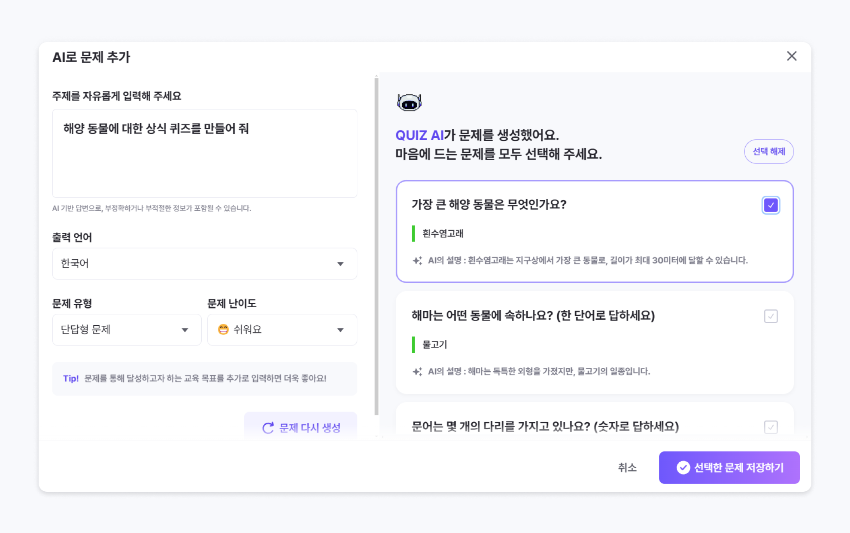Viewport: 850px width, 533px height.
Task: Click the QUIZ AI robot mascot icon
Action: click(x=409, y=103)
